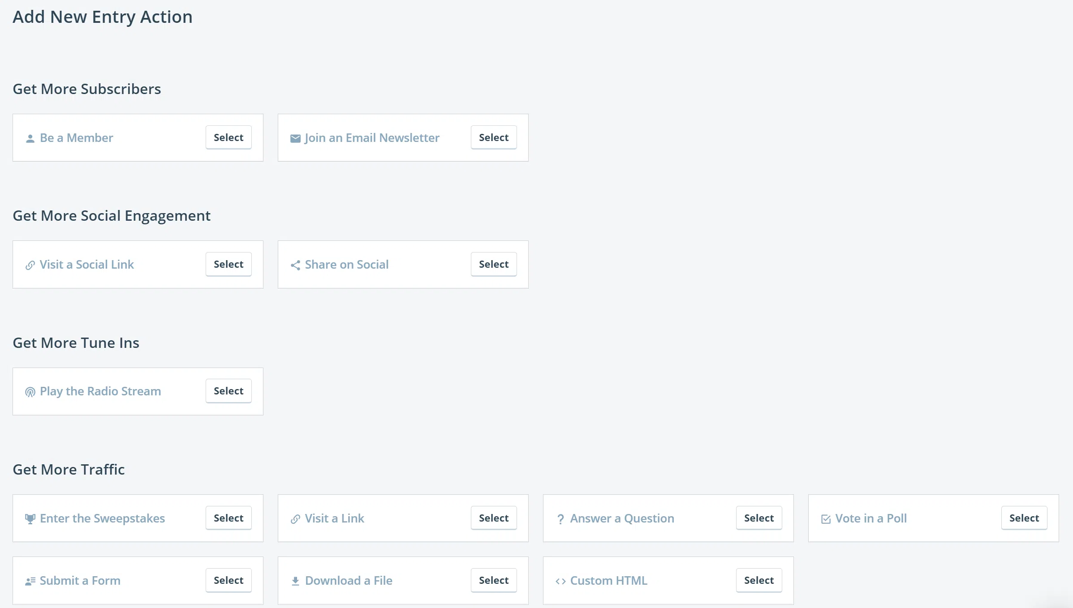Click the chain link icon beside Visit a Social Link

[30, 265]
